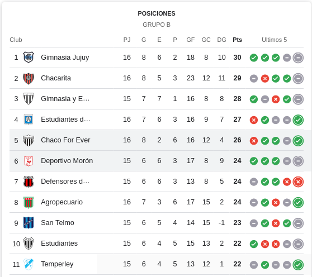Click Estudiantes d... first loss result icon
312x277 pixels.
pos(254,120)
